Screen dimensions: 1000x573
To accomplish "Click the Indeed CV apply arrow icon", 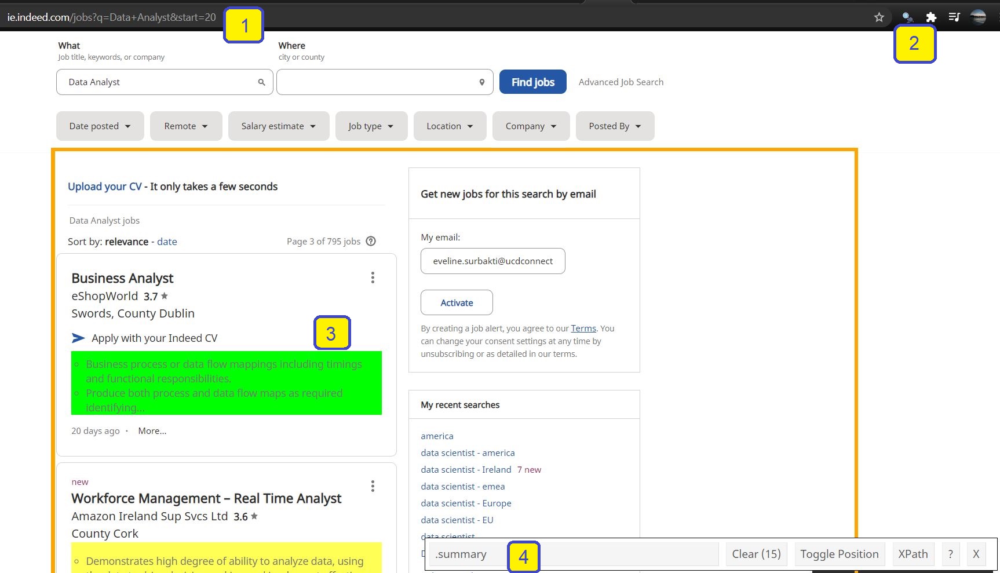I will (78, 338).
